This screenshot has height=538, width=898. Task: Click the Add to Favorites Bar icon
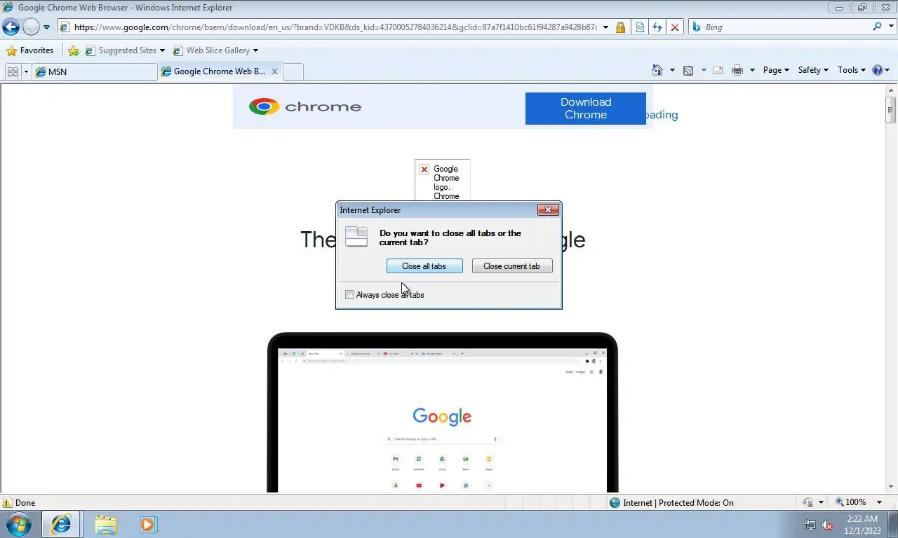(74, 50)
